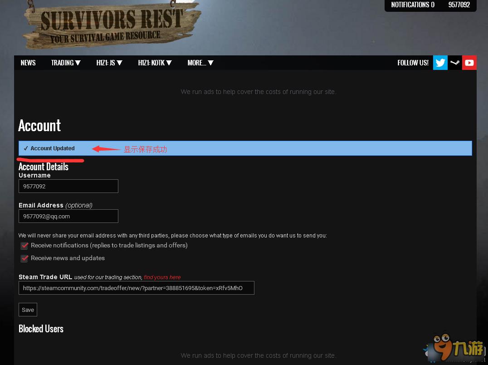
Task: Click the 'Account' page heading
Action: (x=39, y=125)
